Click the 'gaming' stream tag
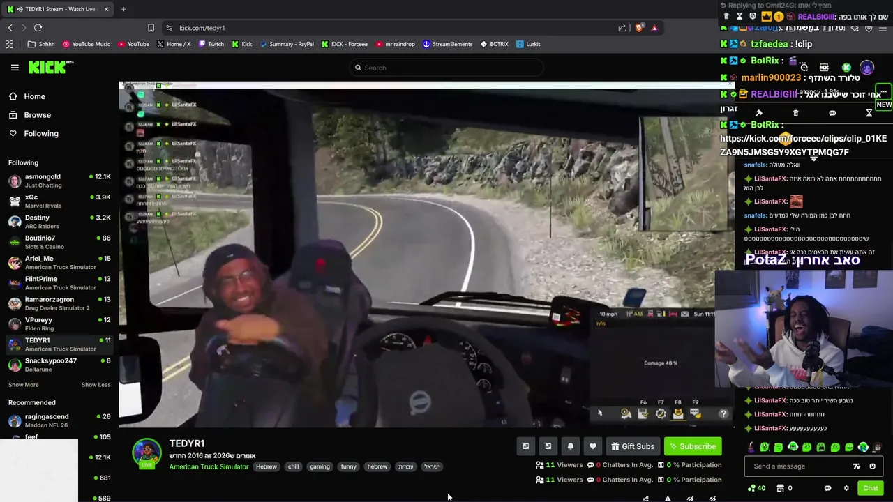This screenshot has width=893, height=502. click(x=320, y=466)
